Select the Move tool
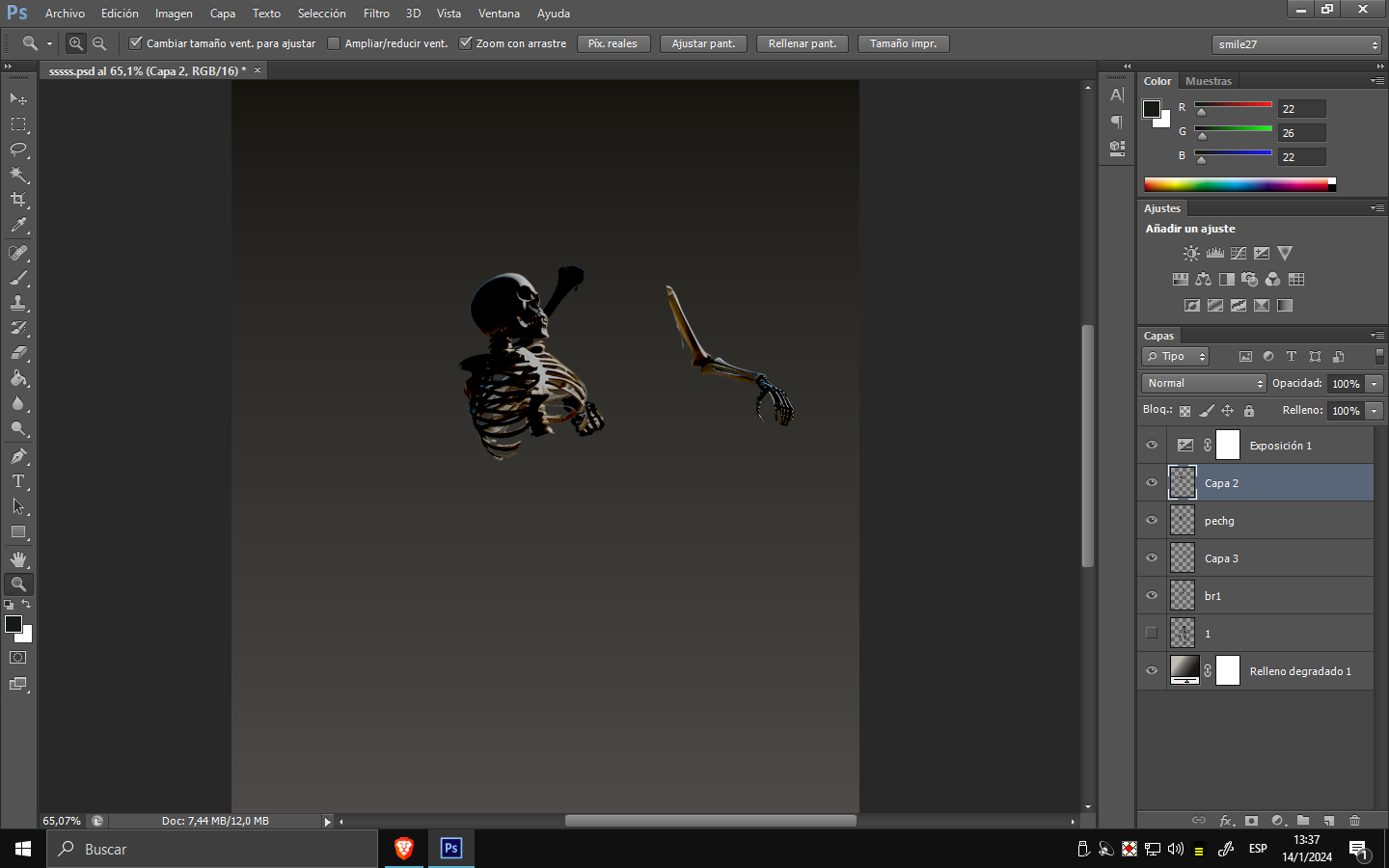Viewport: 1389px width, 868px height. [18, 98]
